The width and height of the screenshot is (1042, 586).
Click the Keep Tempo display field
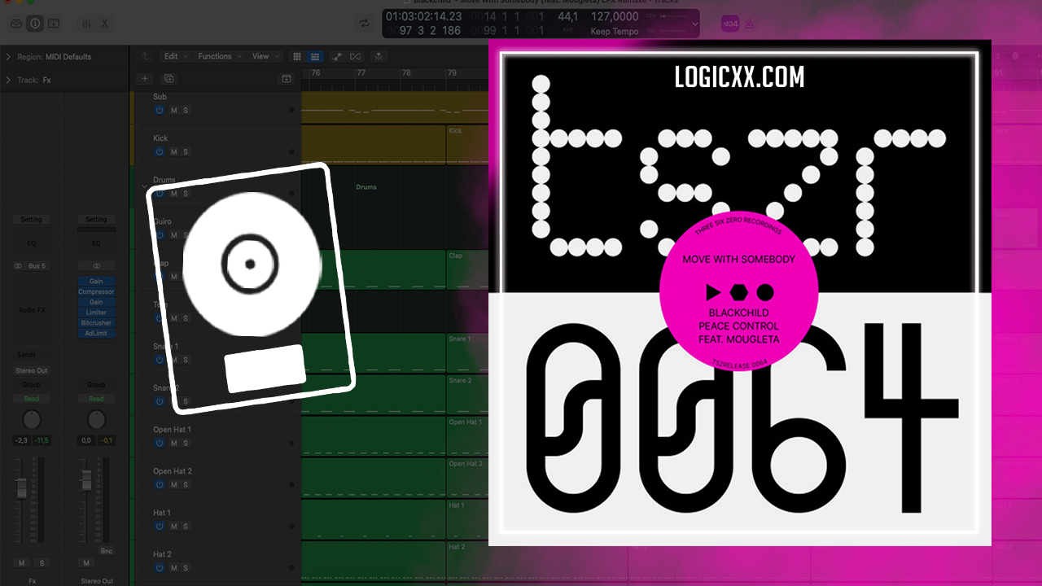coord(614,31)
